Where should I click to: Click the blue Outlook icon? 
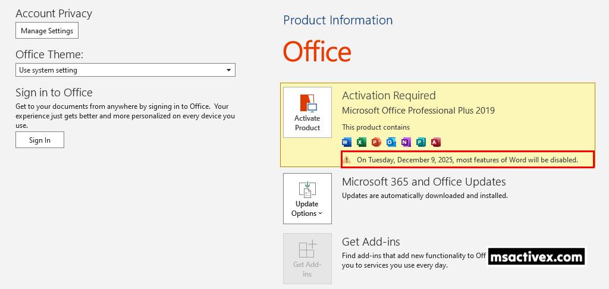pyautogui.click(x=391, y=142)
